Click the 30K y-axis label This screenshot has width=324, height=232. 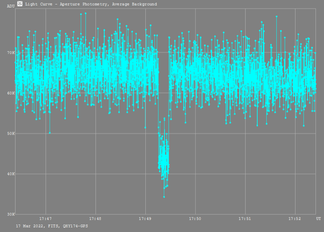[x=11, y=214]
